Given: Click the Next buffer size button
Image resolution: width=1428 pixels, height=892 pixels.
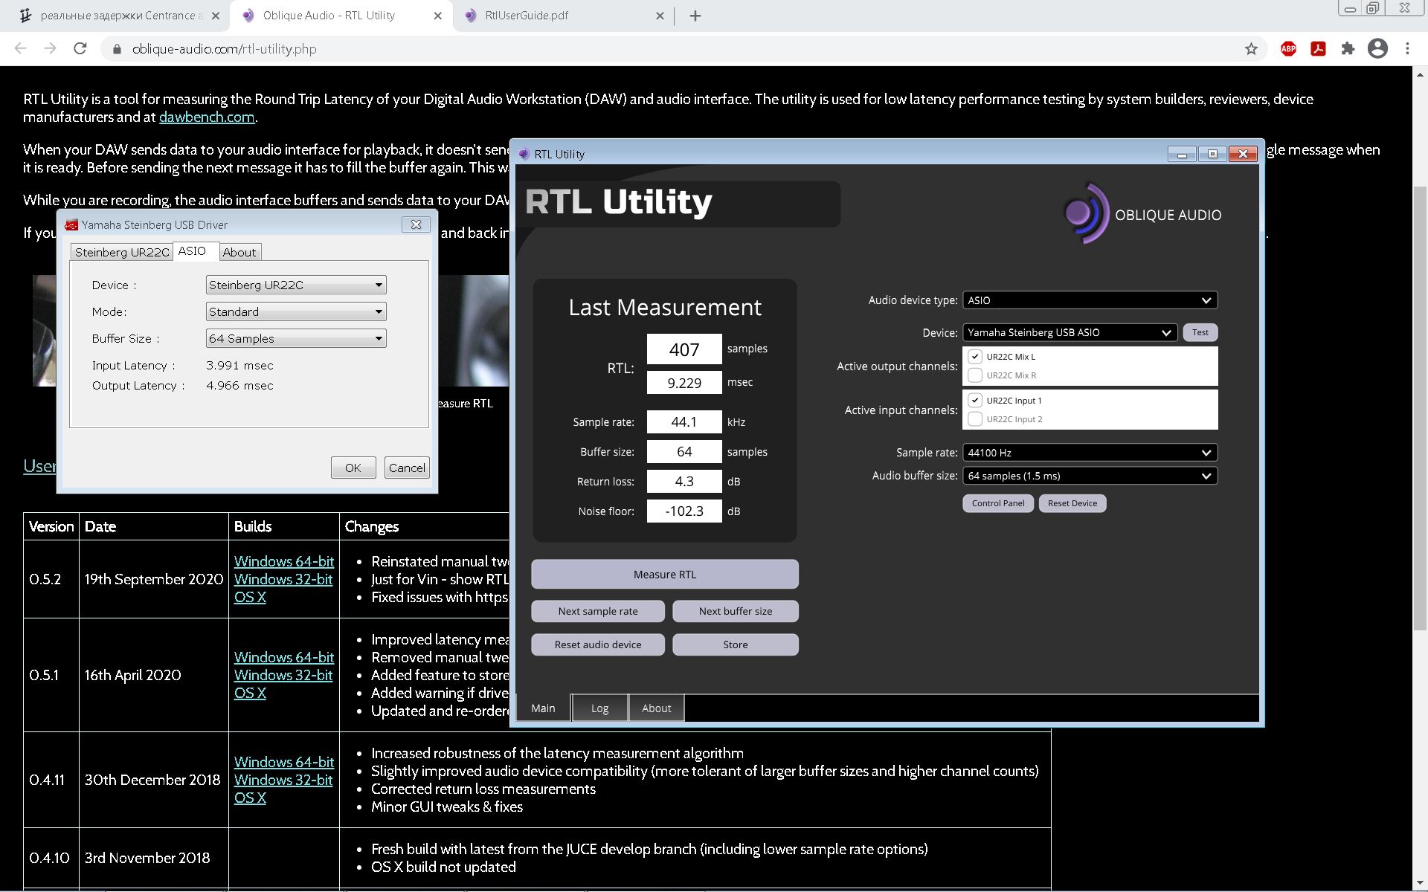Looking at the screenshot, I should [x=736, y=611].
